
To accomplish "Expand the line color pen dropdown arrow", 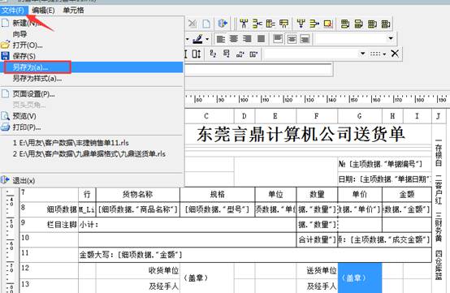I will 207,39.
